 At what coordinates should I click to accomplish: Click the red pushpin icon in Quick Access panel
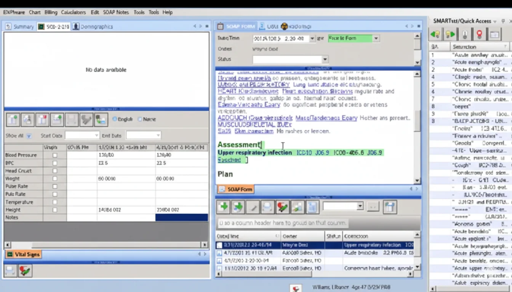click(479, 34)
